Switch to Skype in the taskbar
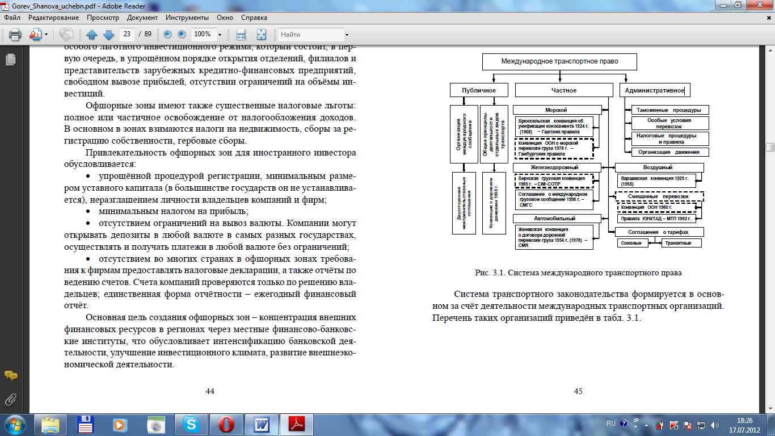Image resolution: width=775 pixels, height=436 pixels. 191,425
